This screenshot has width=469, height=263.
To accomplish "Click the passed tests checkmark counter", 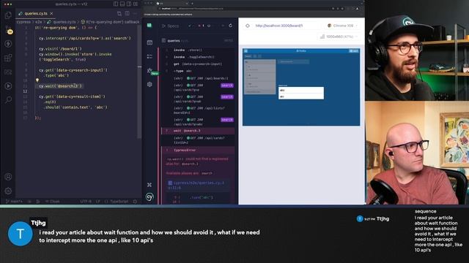I will pyautogui.click(x=190, y=26).
